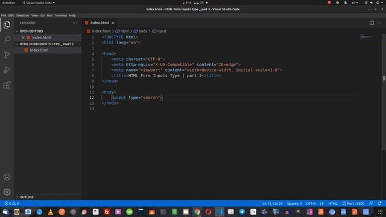Click Activities in the top bar
This screenshot has width=386, height=217.
tap(8, 2)
